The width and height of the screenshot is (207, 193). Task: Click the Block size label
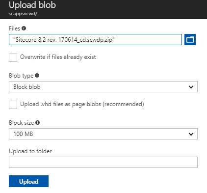[x=22, y=123]
